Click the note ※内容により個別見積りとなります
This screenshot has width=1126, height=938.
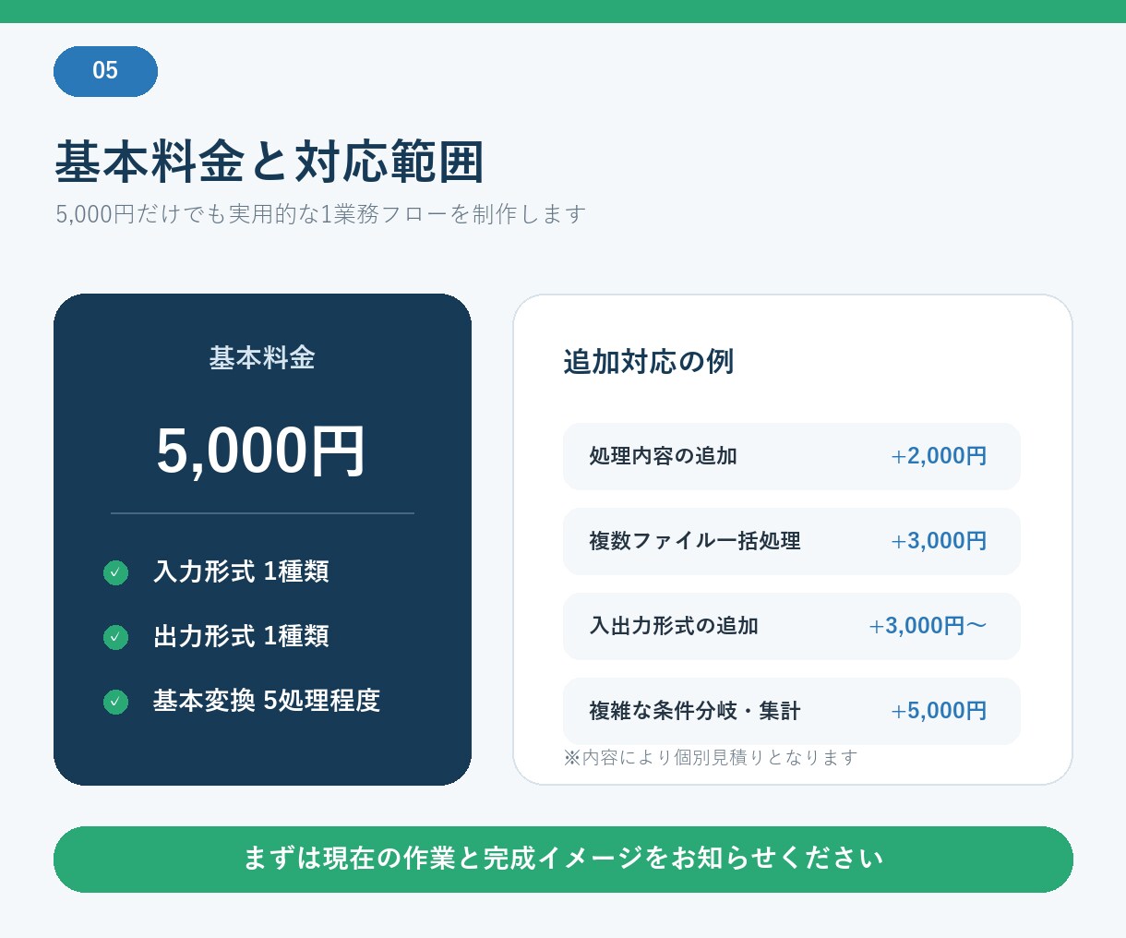click(711, 758)
